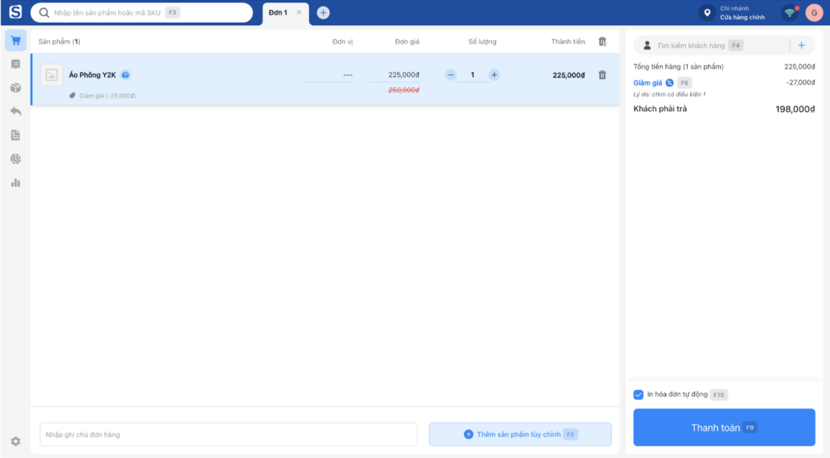Viewport: 830px width, 458px height.
Task: Open the orders list sidebar icon
Action: pos(15,64)
